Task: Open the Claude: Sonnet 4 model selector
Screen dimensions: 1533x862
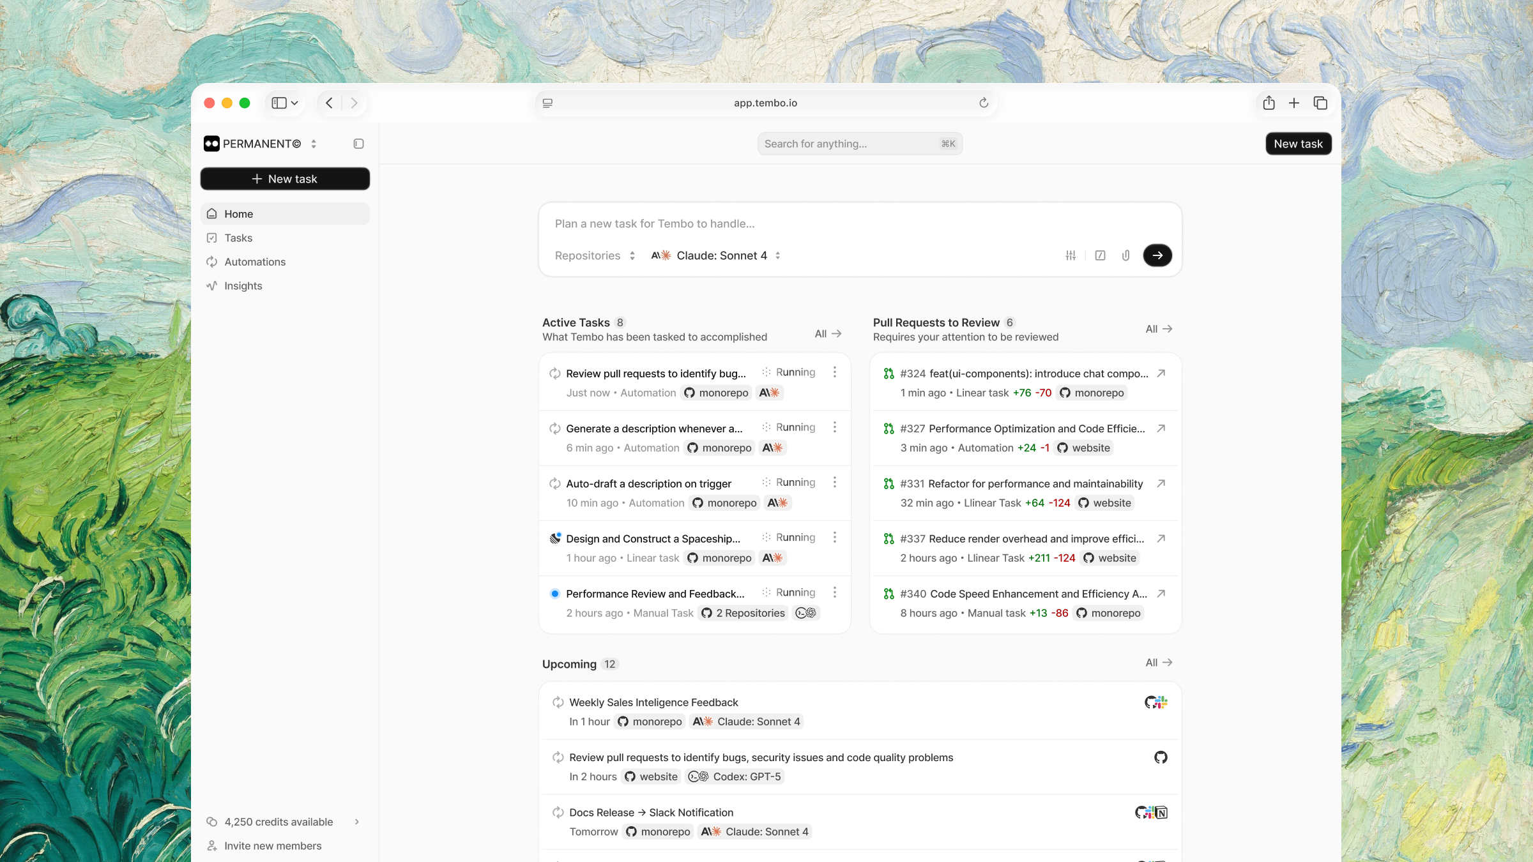Action: click(x=715, y=255)
